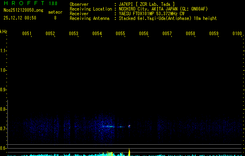Click the 25.12.12 00:50 timestamp

[19, 18]
